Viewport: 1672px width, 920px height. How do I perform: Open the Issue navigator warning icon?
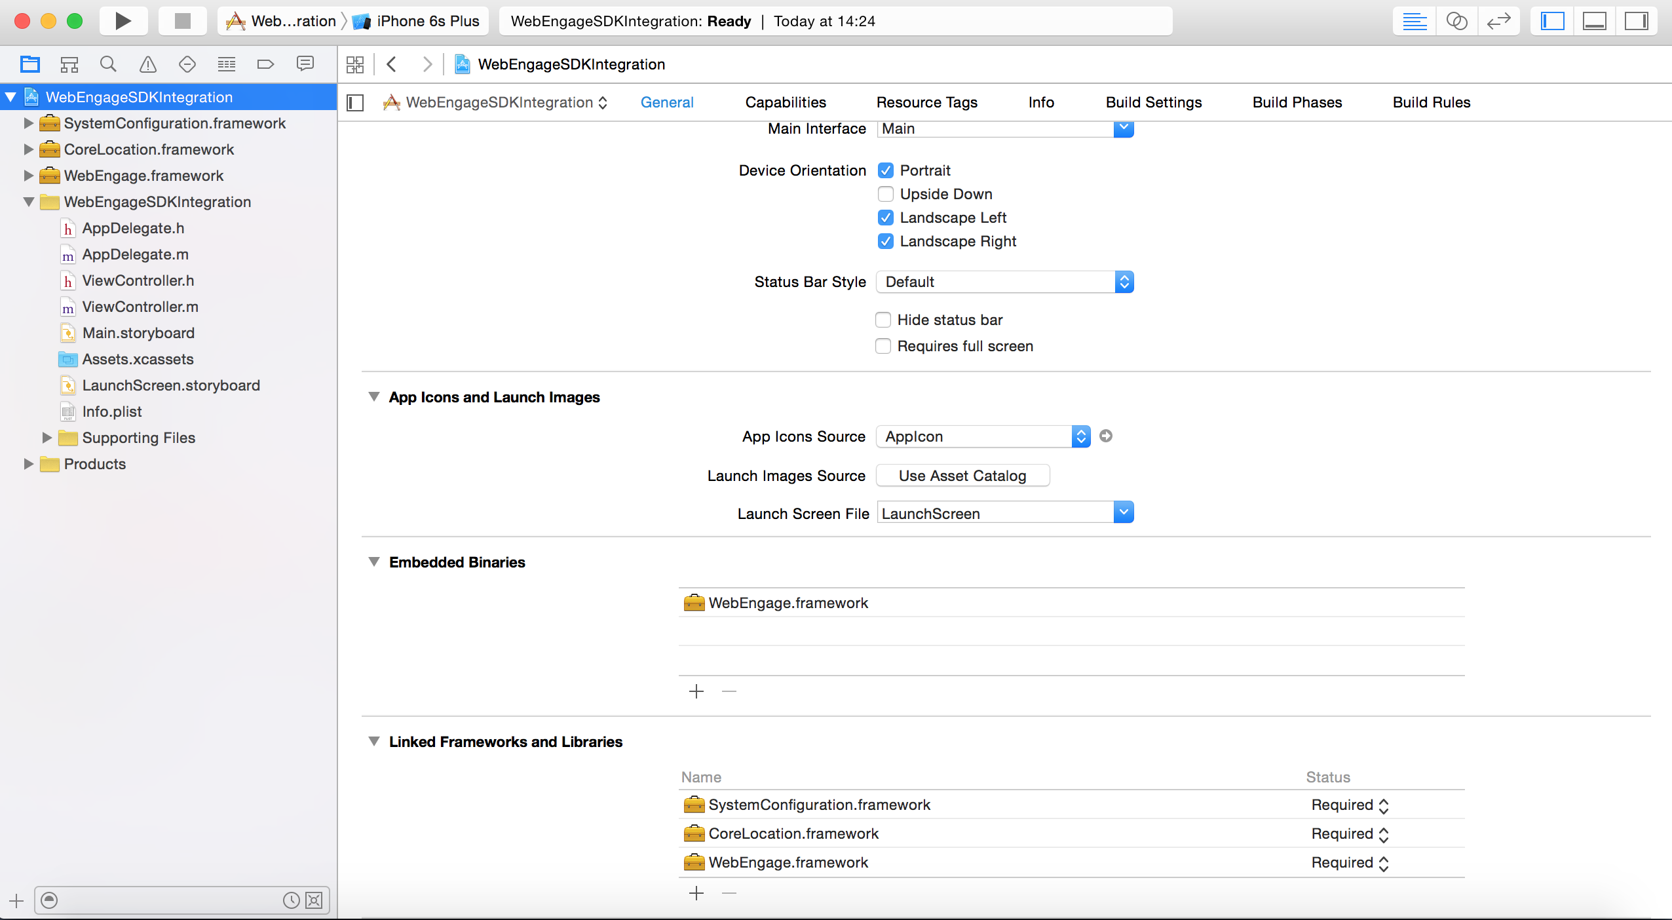(148, 64)
